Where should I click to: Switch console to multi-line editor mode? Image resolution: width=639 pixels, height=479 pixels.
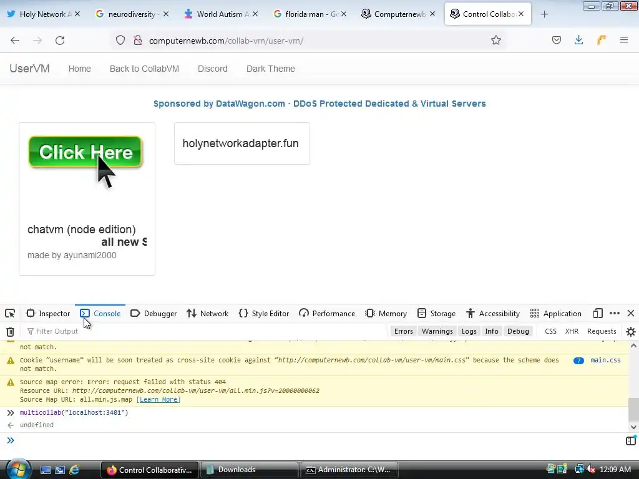coord(630,441)
